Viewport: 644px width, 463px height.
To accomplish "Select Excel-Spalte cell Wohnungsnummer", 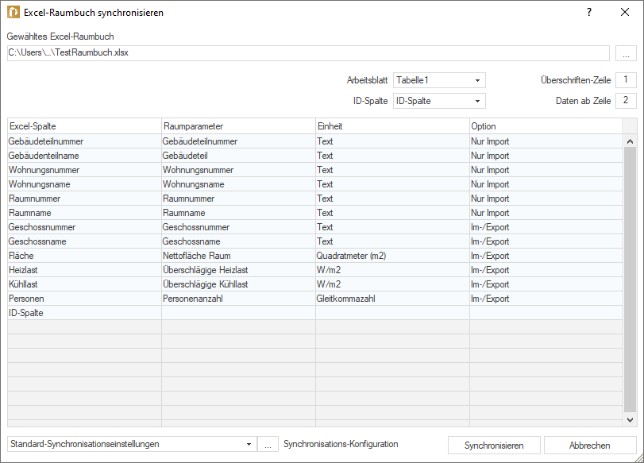I will click(84, 170).
